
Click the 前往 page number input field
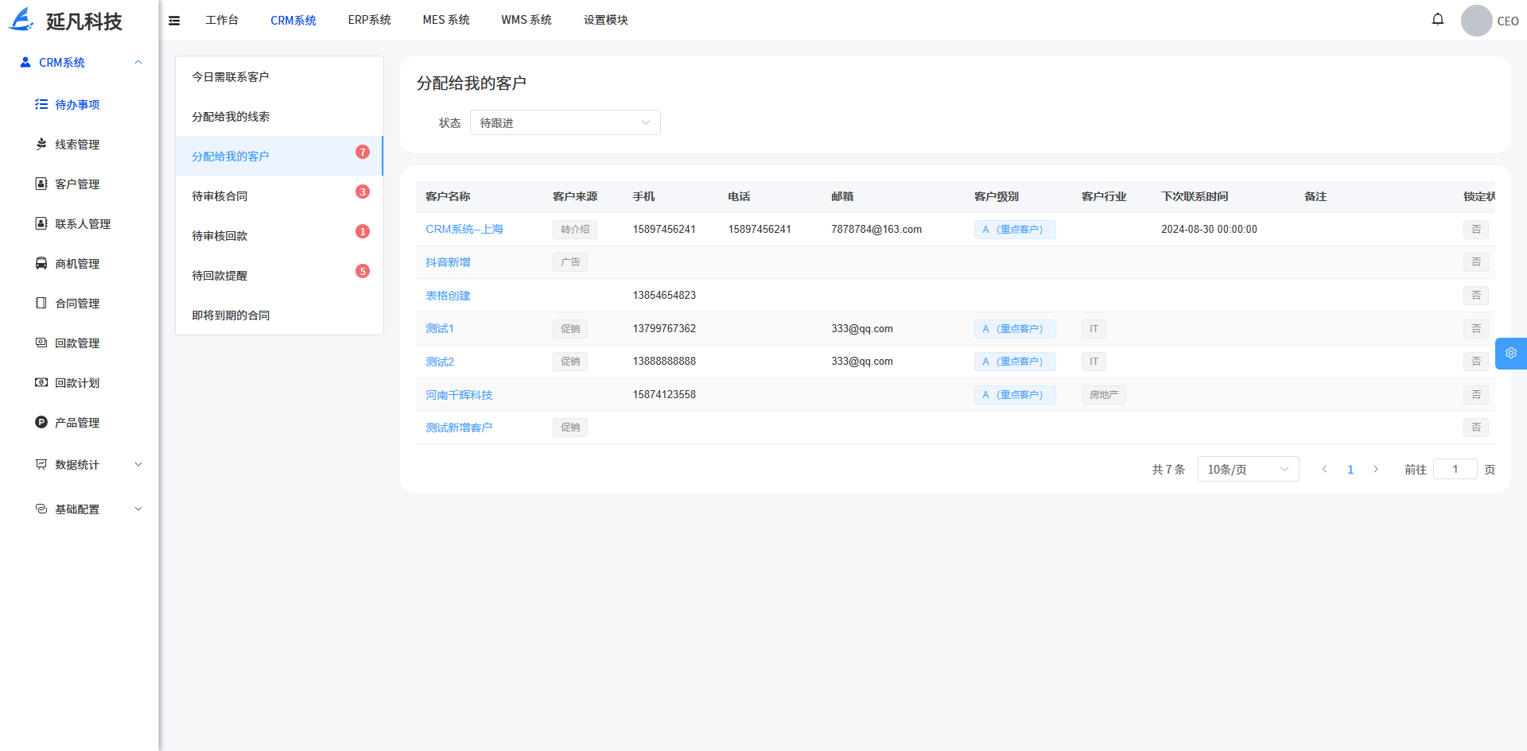coord(1455,469)
